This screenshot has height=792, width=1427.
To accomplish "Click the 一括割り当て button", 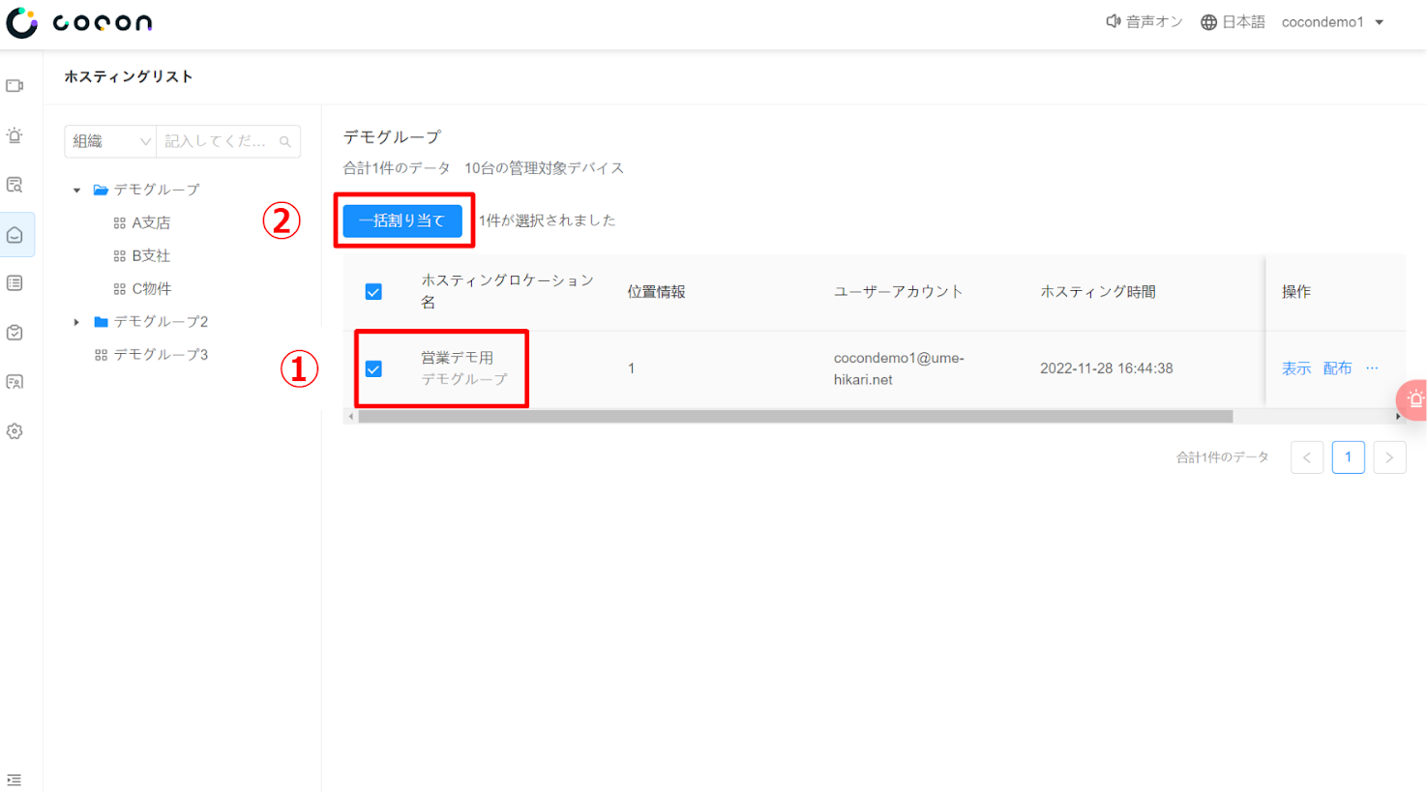I will [x=402, y=220].
